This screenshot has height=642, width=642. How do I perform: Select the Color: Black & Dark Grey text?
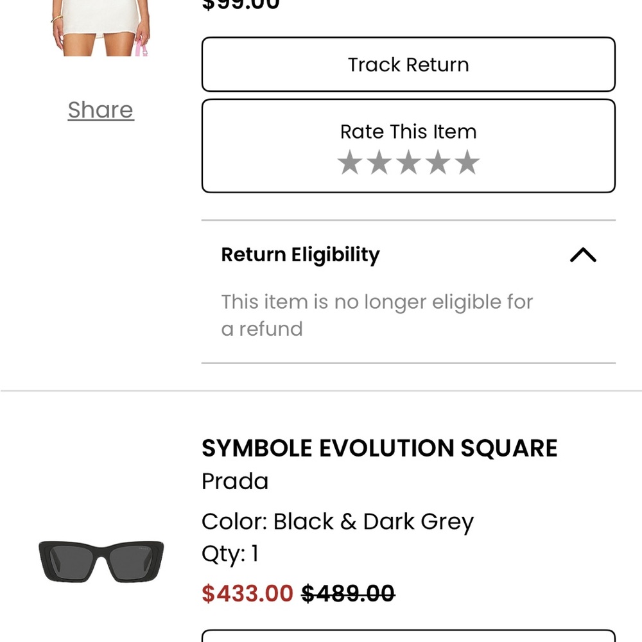(x=338, y=521)
